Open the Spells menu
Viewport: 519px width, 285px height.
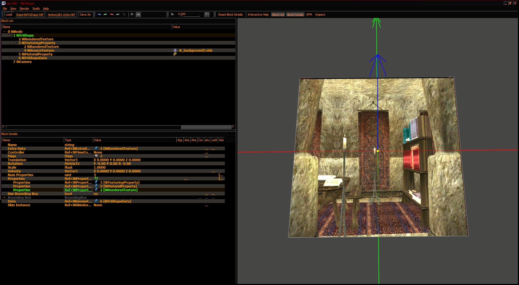point(36,9)
